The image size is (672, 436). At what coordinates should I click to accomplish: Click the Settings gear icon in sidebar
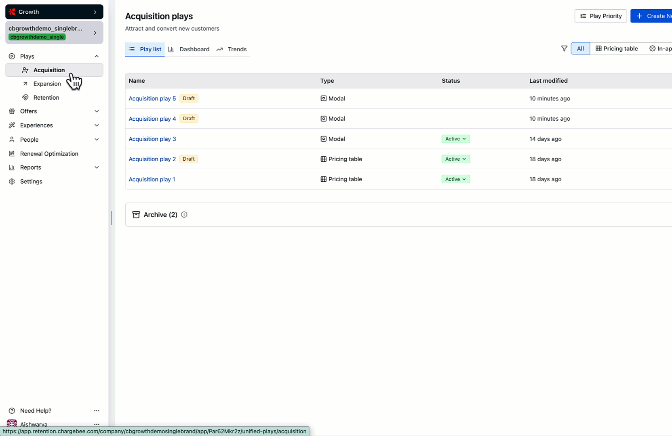(x=12, y=182)
